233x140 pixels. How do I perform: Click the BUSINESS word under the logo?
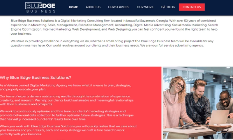[41, 11]
